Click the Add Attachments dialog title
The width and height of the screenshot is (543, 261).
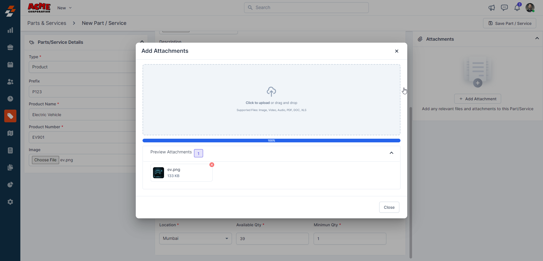tap(165, 51)
